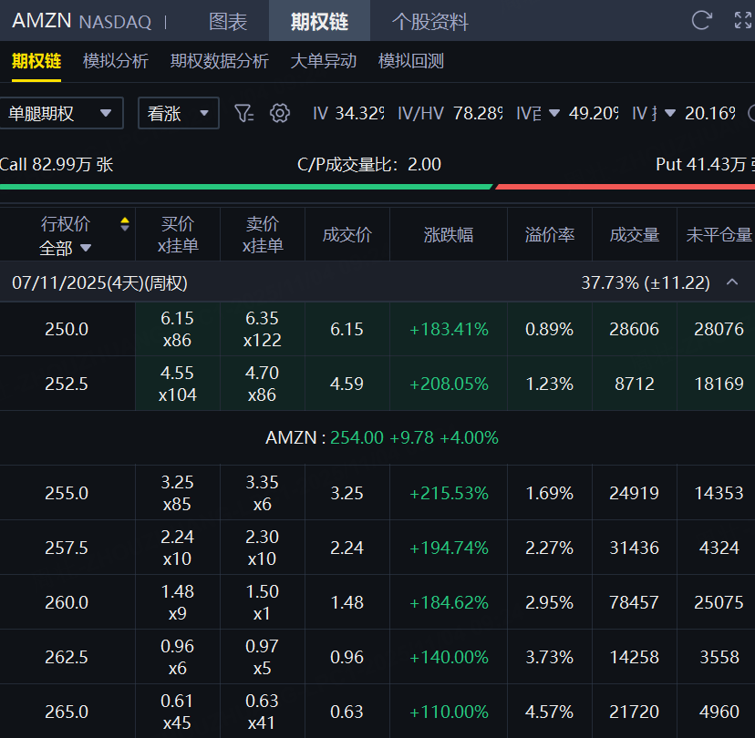Collapse 07/11/2025 expiry group chevron
This screenshot has height=738, width=755.
point(732,282)
